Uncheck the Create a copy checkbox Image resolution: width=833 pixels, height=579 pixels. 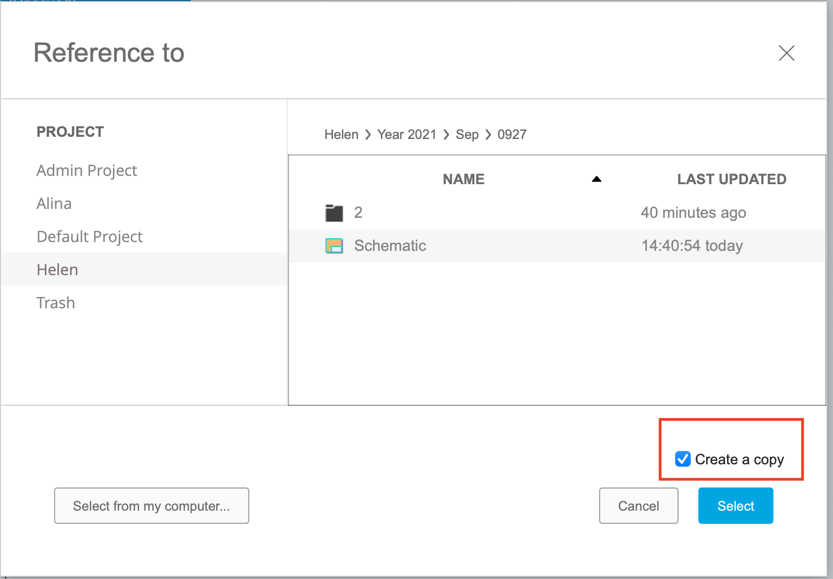(x=683, y=459)
